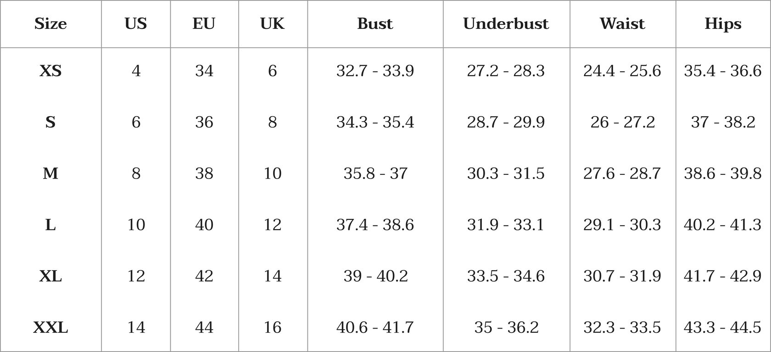Viewport: 771px width, 352px height.
Task: Select waist value 26 - 27.2
Action: coord(622,122)
